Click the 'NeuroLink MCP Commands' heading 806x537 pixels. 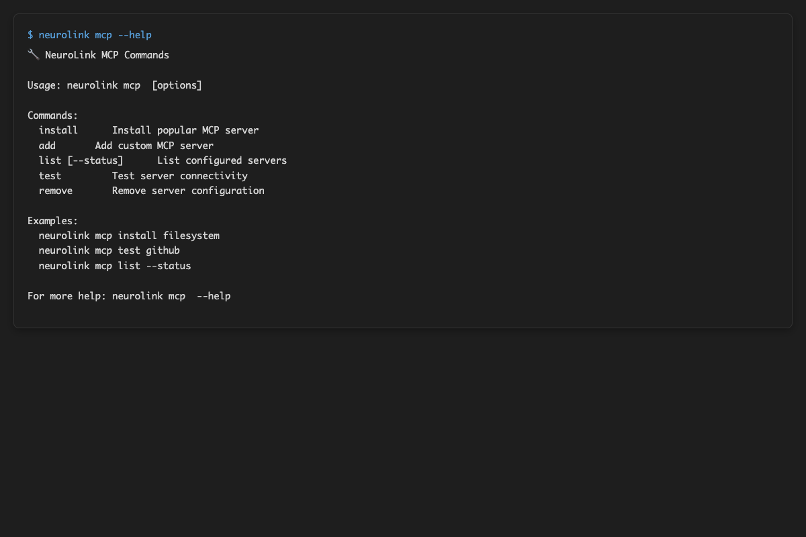click(x=107, y=55)
